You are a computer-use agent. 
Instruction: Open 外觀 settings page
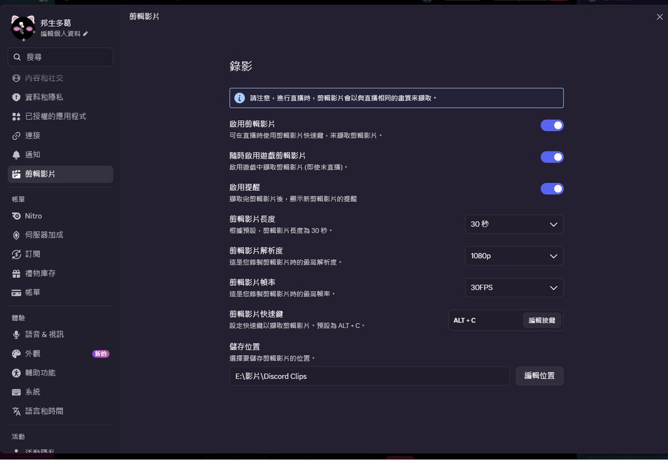[61, 354]
